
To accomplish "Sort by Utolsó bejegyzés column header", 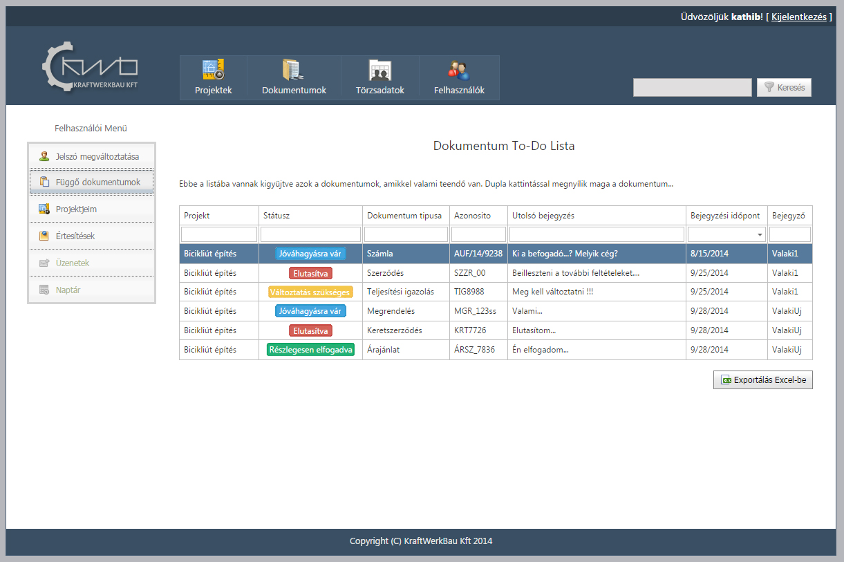I will (x=597, y=216).
